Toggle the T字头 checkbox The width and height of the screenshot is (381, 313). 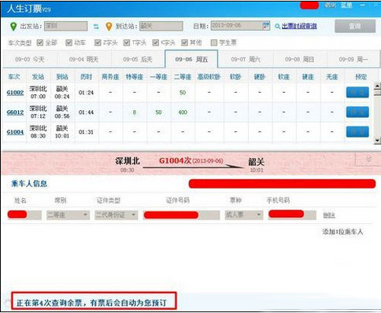coord(127,42)
